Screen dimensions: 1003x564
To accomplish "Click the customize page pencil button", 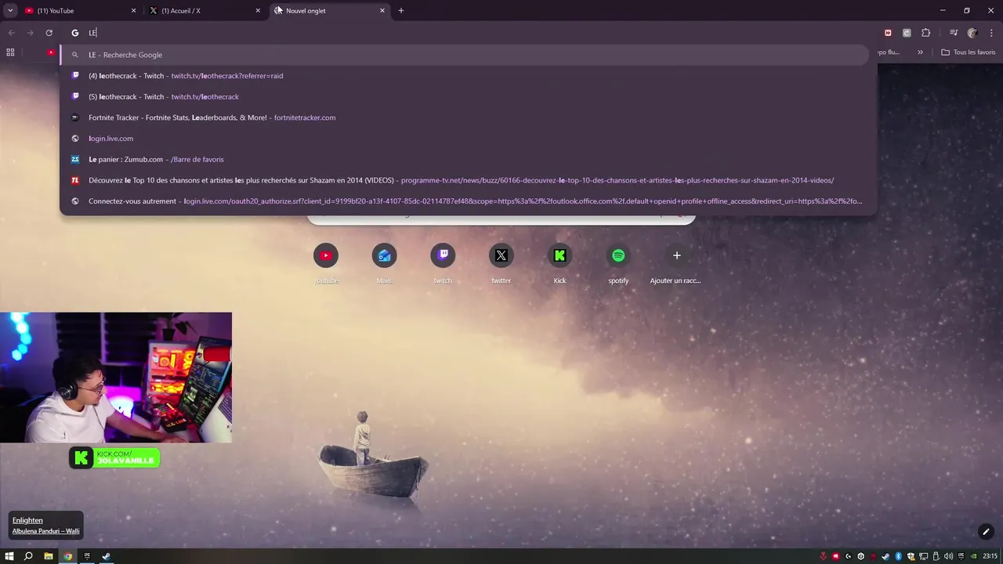I will (986, 532).
